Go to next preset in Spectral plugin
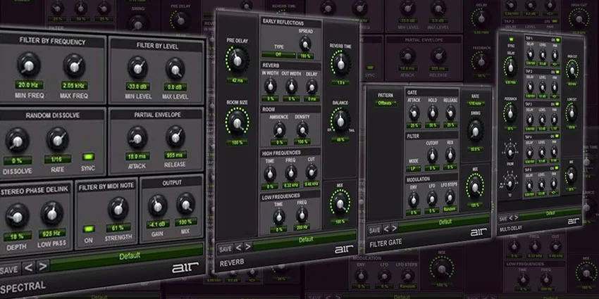 pos(42,266)
